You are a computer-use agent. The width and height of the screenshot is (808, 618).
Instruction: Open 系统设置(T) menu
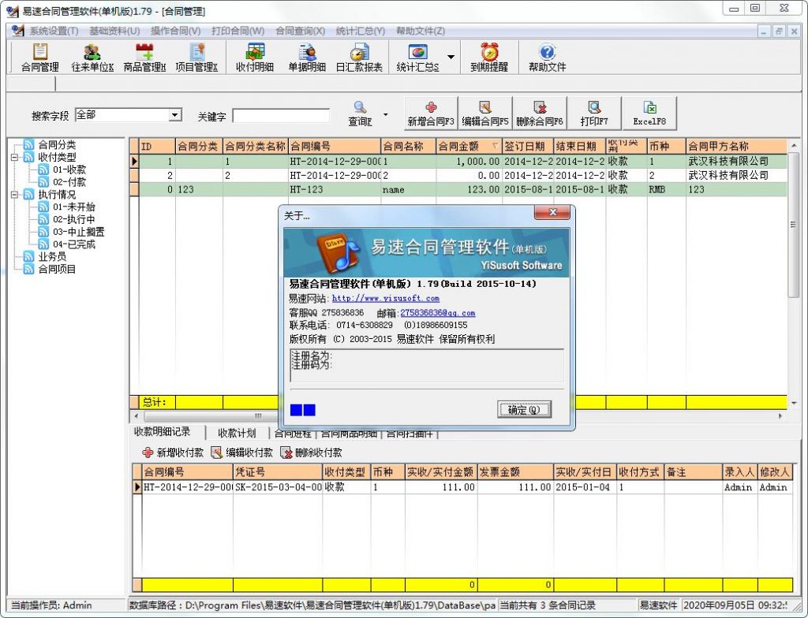coord(54,31)
